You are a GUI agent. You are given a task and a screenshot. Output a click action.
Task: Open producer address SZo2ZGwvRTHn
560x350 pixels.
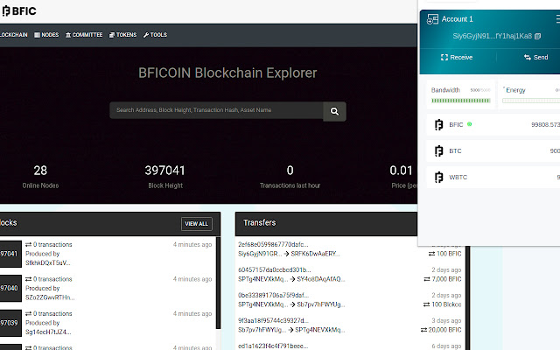50,297
